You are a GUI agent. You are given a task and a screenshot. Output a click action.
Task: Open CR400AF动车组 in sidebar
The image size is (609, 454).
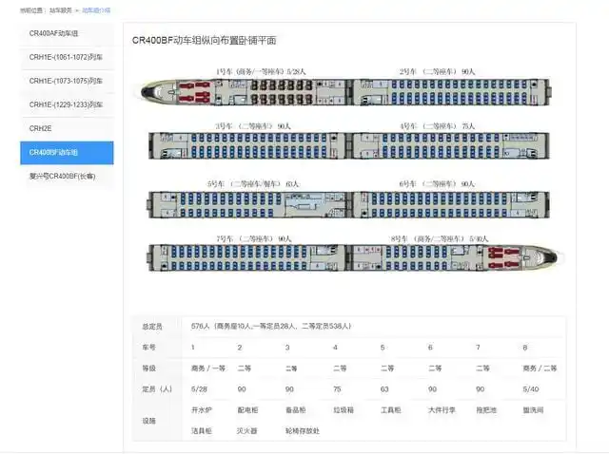click(67, 34)
